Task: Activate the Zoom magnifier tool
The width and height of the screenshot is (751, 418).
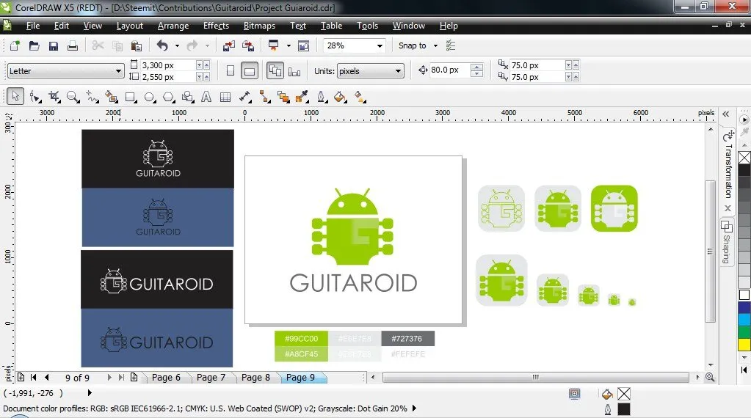Action: point(73,97)
